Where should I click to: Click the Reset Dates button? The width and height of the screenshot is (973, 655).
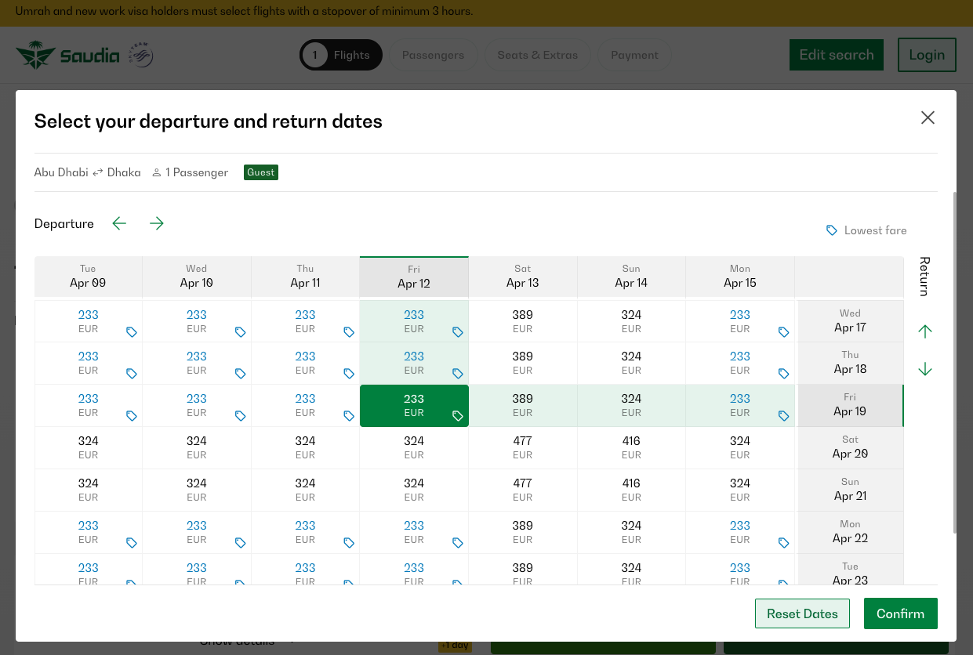click(802, 613)
